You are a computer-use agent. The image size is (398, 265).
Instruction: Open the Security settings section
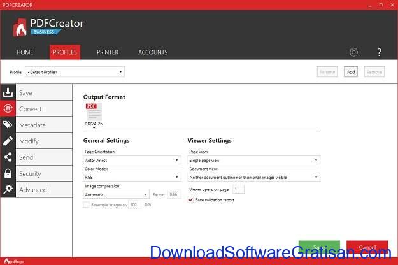44,173
